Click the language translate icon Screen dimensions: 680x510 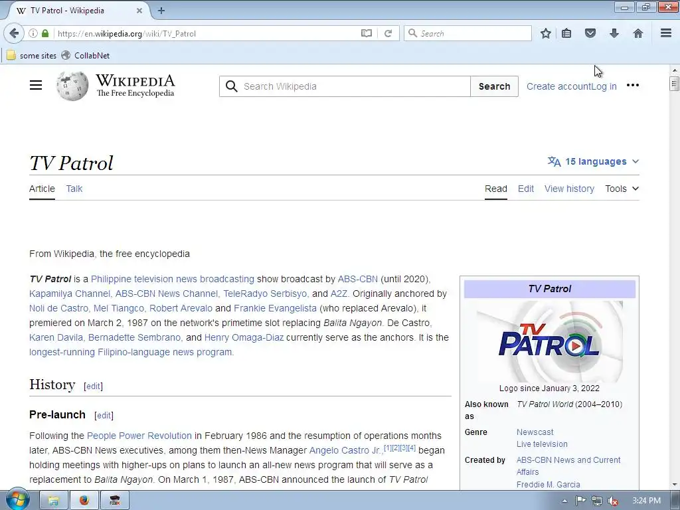[554, 161]
